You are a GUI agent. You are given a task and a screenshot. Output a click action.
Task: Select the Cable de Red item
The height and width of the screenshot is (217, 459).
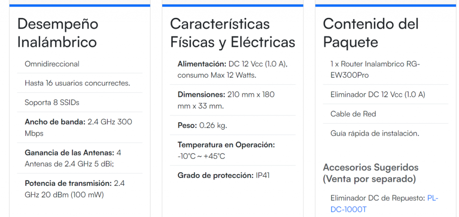353,114
